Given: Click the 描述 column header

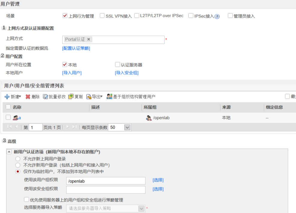Looking at the screenshot, I should coord(95,107).
